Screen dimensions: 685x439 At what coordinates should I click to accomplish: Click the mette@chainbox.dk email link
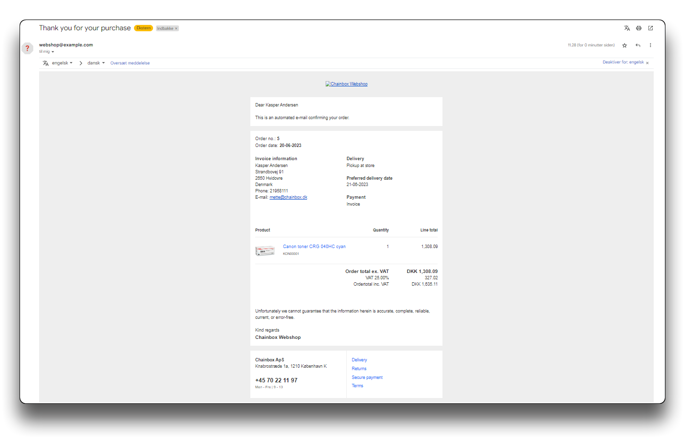pyautogui.click(x=288, y=197)
